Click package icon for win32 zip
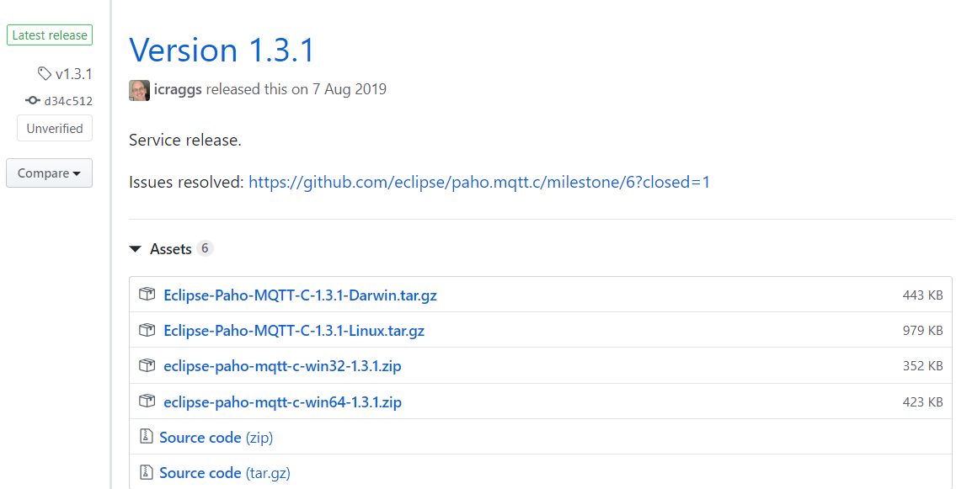This screenshot has width=956, height=489. [147, 366]
